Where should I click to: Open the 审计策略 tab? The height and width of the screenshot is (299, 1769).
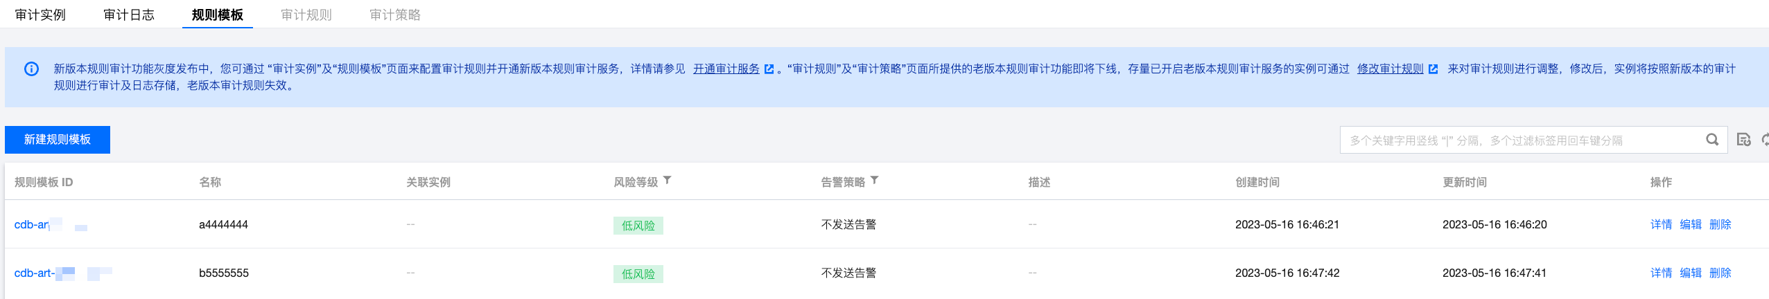tap(394, 15)
